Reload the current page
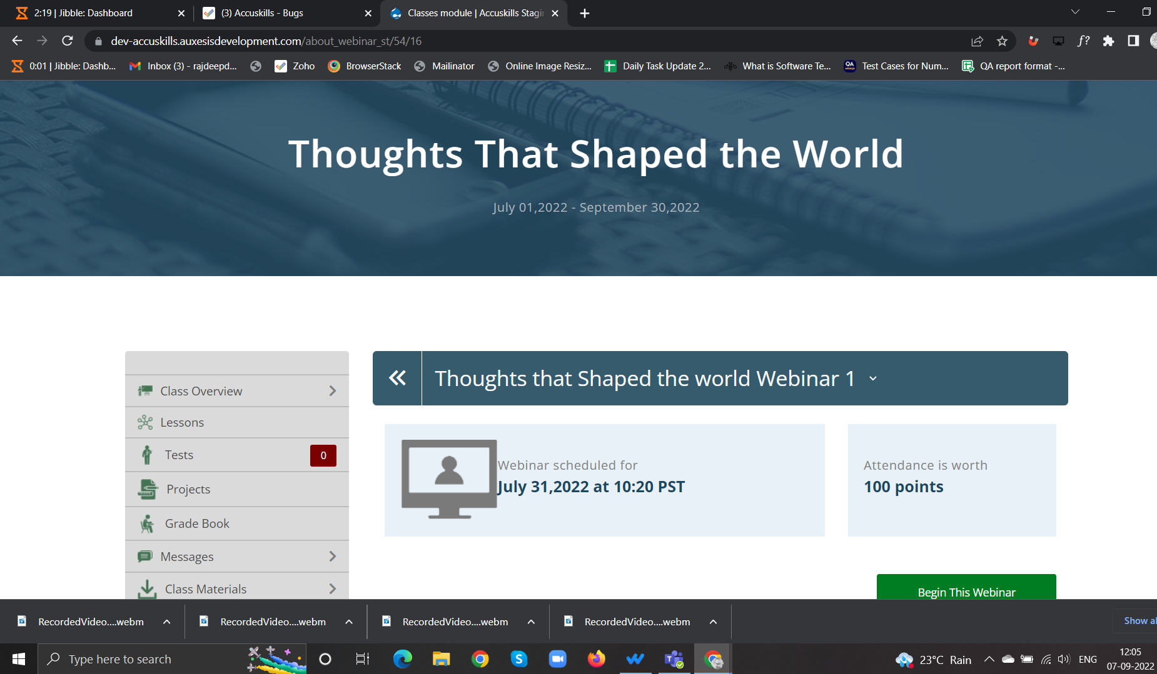1157x674 pixels. coord(68,41)
